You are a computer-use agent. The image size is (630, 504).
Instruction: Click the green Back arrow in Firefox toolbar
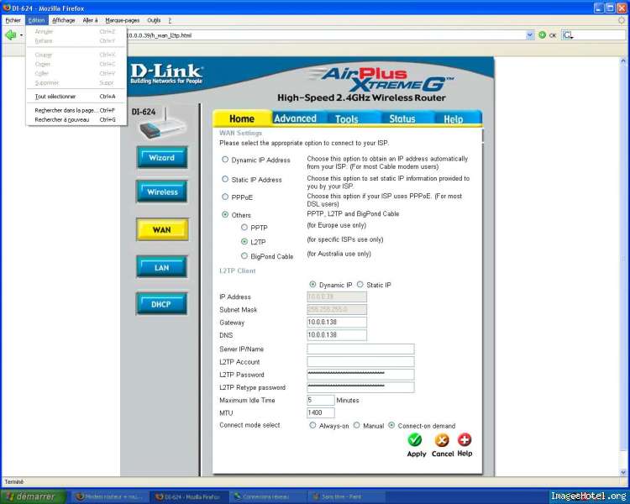click(x=10, y=35)
